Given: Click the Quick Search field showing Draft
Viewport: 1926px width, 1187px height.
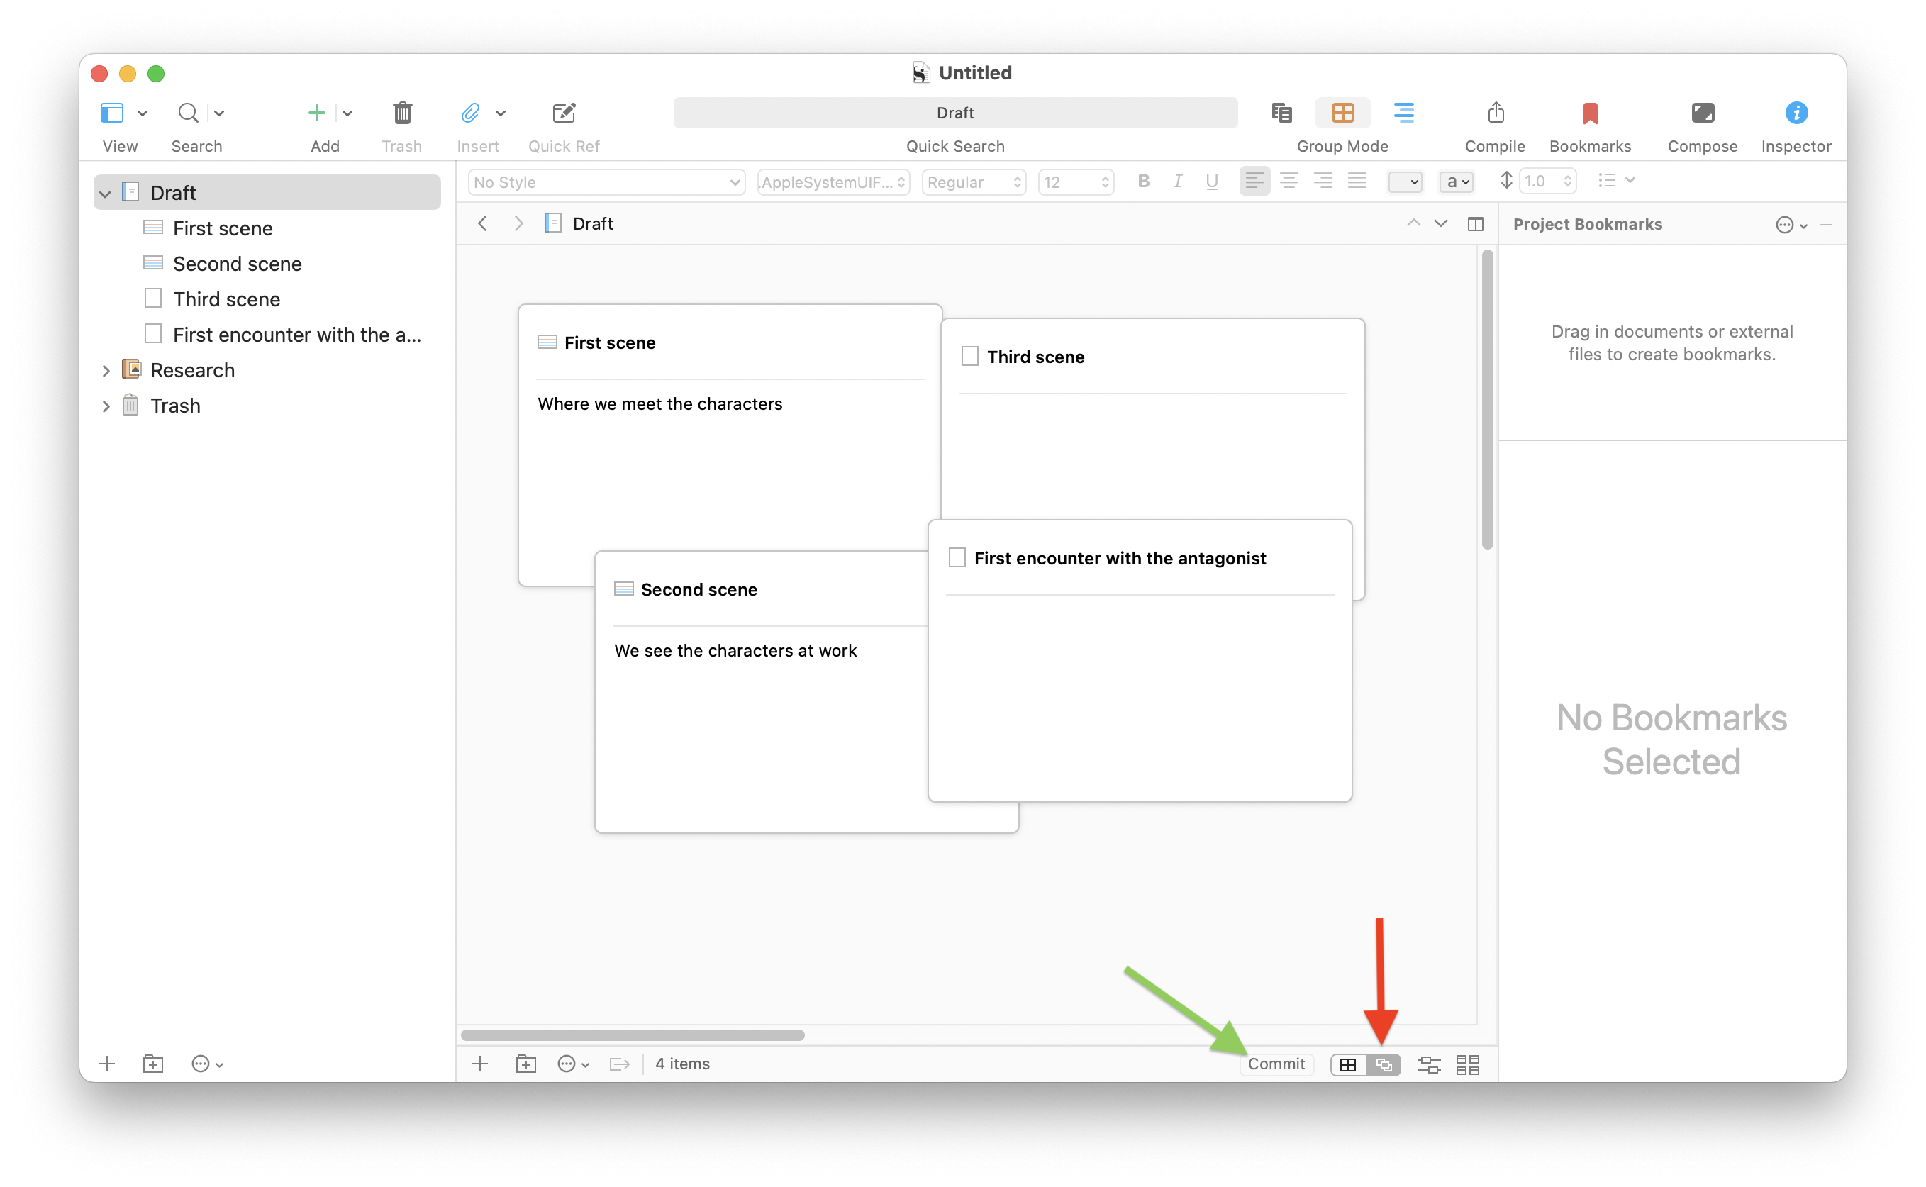Looking at the screenshot, I should (954, 113).
